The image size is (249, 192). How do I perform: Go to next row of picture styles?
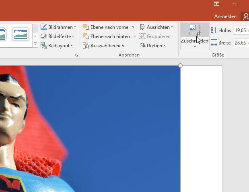click(35, 36)
